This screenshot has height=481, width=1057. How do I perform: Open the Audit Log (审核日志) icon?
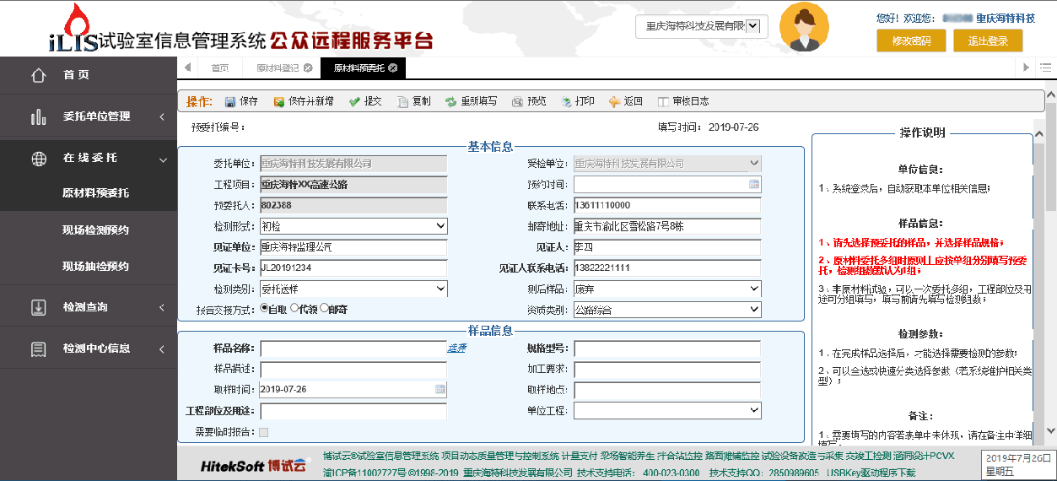(663, 101)
